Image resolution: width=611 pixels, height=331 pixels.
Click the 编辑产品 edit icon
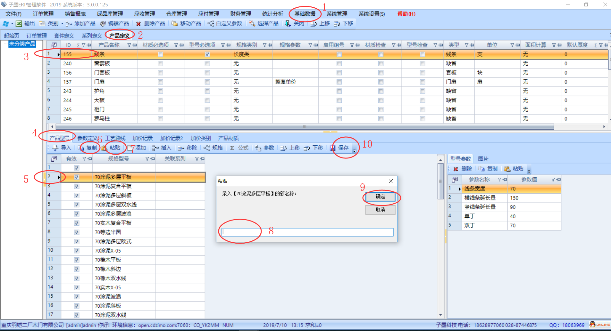coord(103,24)
